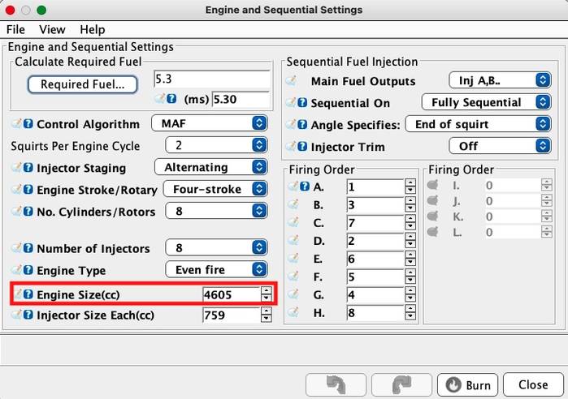Viewport: 568px width, 399px height.
Task: Click the firing order C input field
Action: coord(374,222)
